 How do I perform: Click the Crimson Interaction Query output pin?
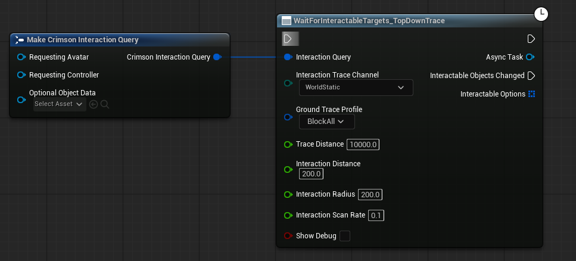[217, 57]
